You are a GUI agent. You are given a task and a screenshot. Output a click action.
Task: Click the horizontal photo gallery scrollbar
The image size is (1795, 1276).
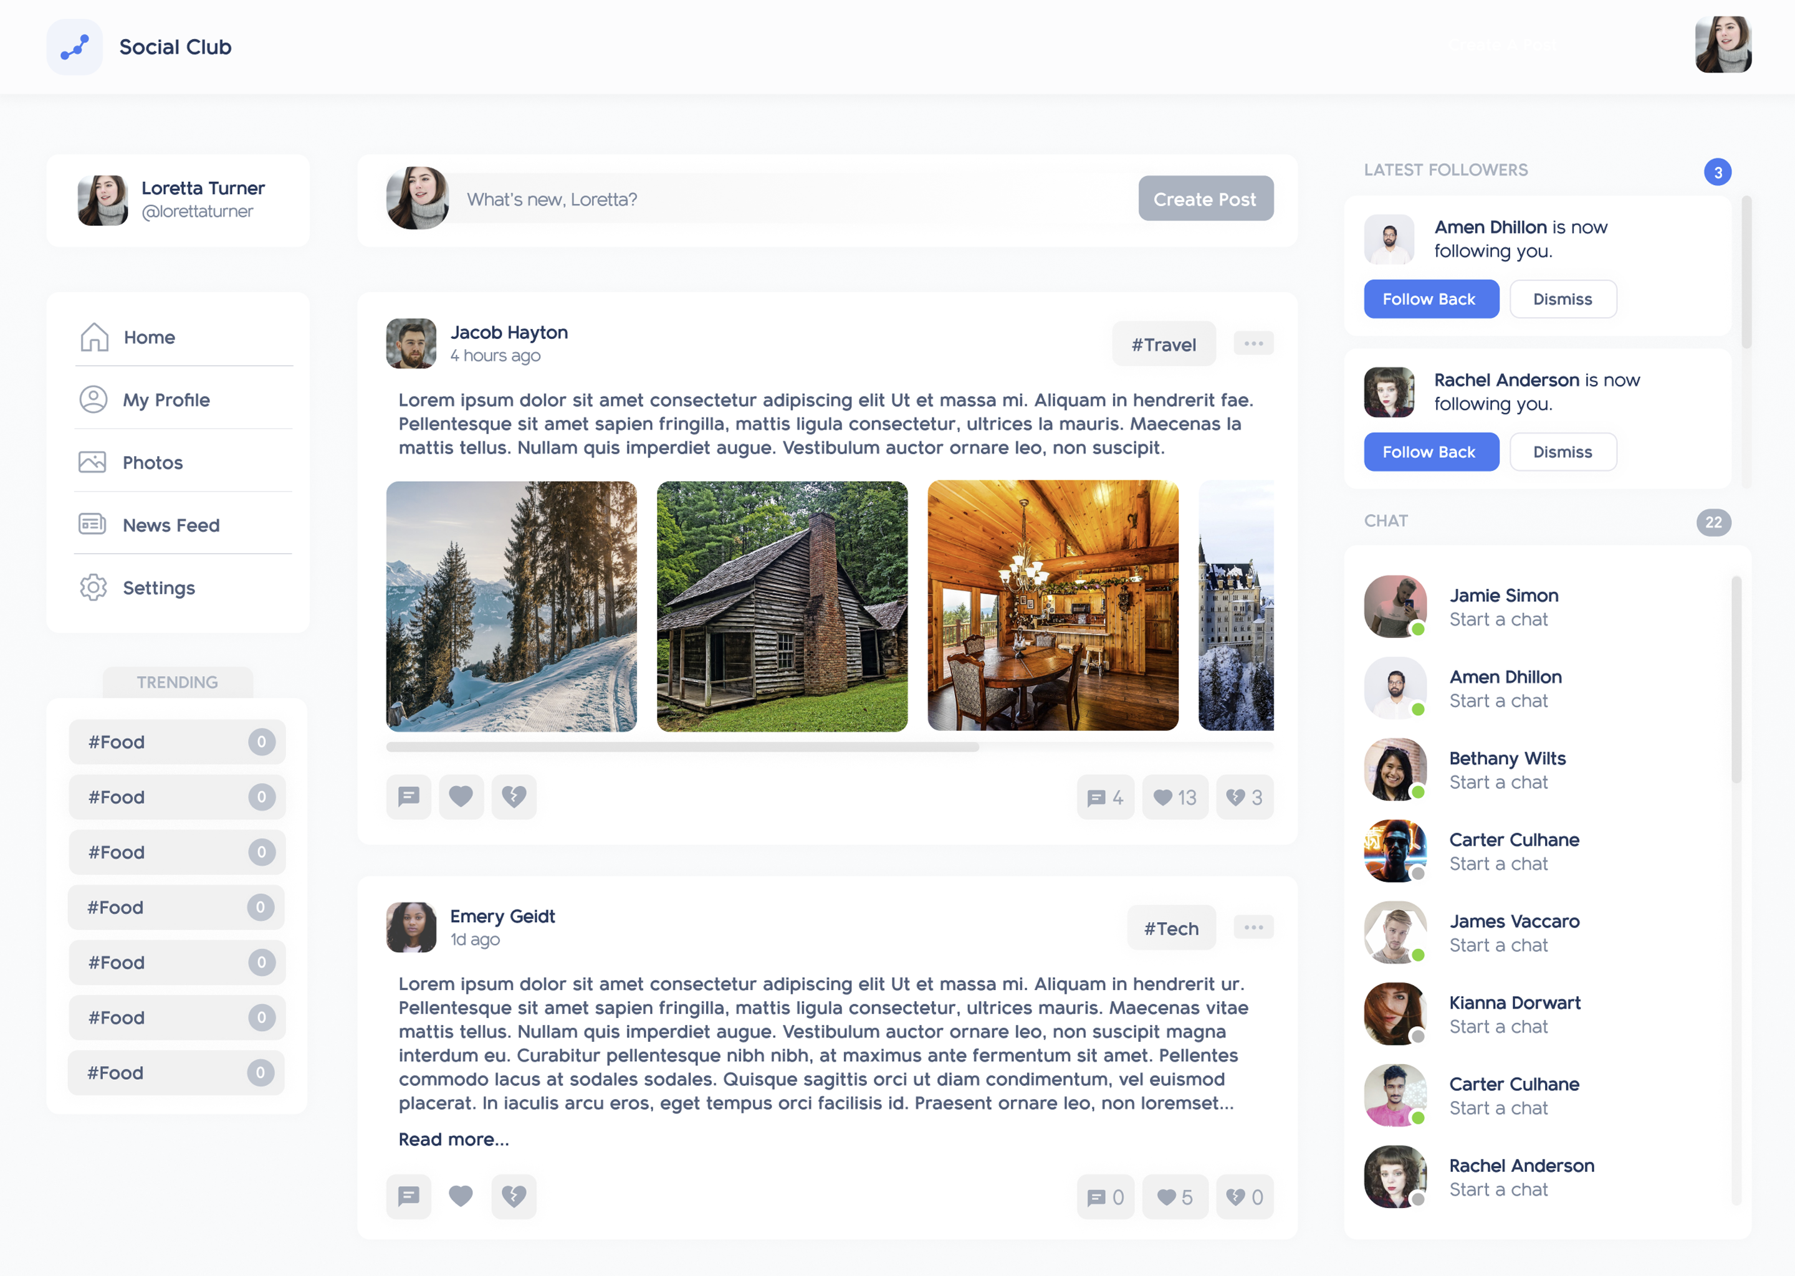tap(682, 747)
